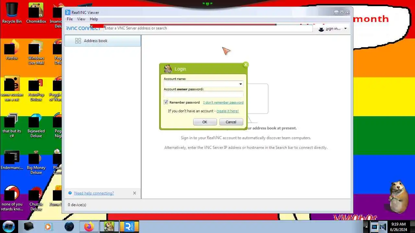
Task: Expand the Account name dropdown
Action: (241, 84)
